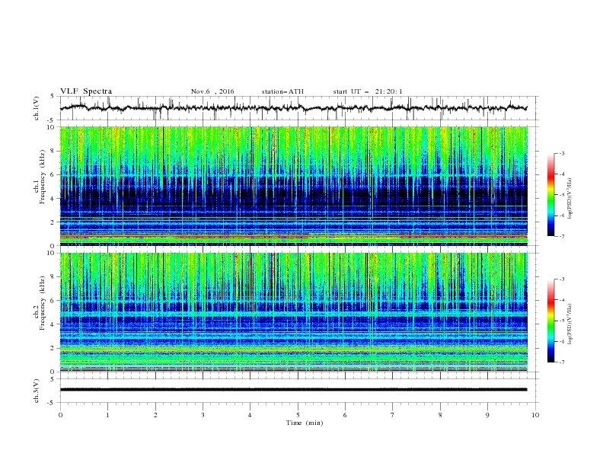Click time axis tick label "4"
The height and width of the screenshot is (466, 603).
coord(250,415)
